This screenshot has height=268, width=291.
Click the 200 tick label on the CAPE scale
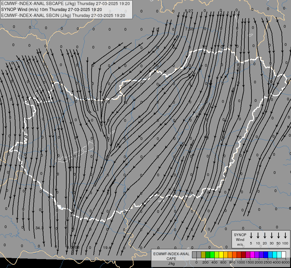coord(205,262)
